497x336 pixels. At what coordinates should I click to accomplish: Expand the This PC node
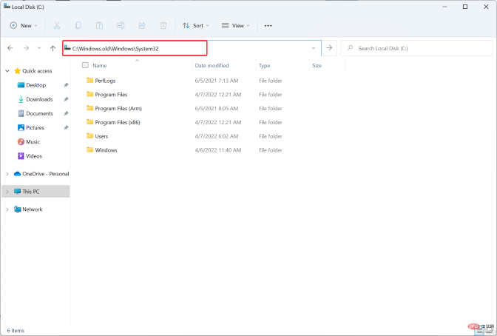click(x=7, y=192)
